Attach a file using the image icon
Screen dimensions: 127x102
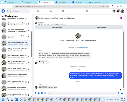(39, 93)
